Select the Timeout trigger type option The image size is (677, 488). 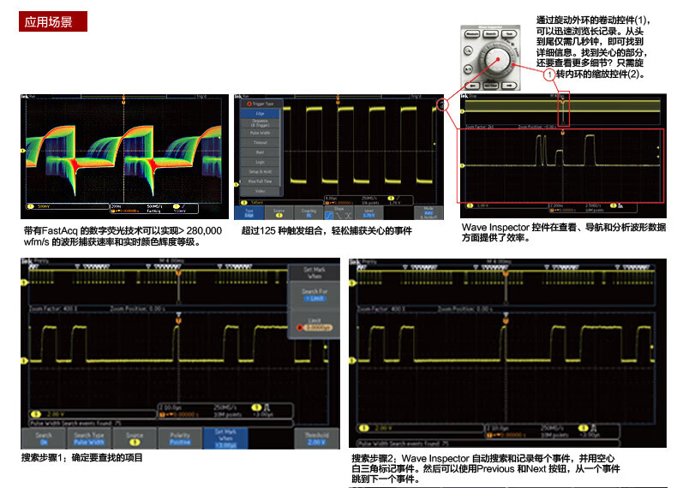[260, 142]
